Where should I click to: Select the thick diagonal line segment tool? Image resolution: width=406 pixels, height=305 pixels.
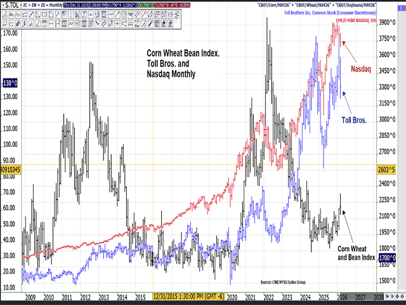coord(31,15)
